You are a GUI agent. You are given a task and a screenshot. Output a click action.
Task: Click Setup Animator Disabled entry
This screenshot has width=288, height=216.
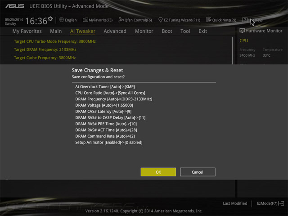click(x=109, y=142)
